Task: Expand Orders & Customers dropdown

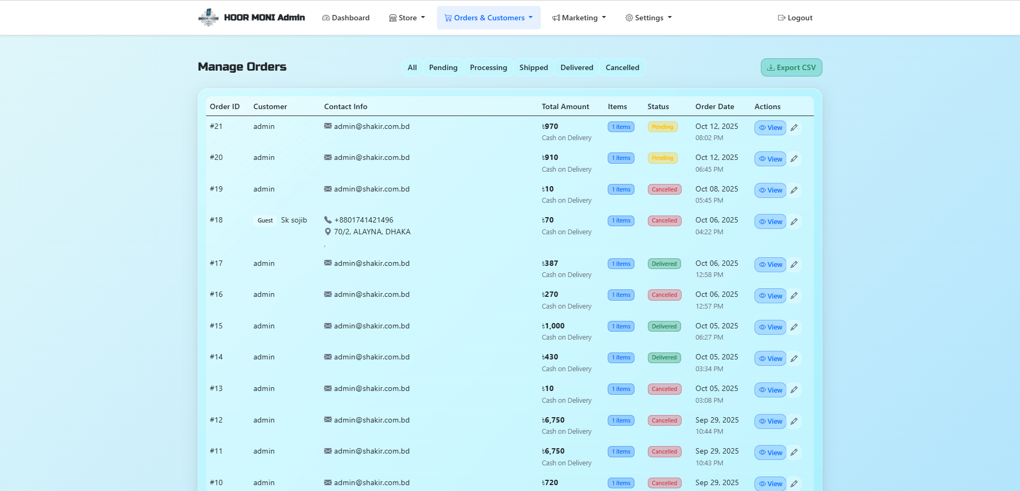Action: (x=489, y=18)
